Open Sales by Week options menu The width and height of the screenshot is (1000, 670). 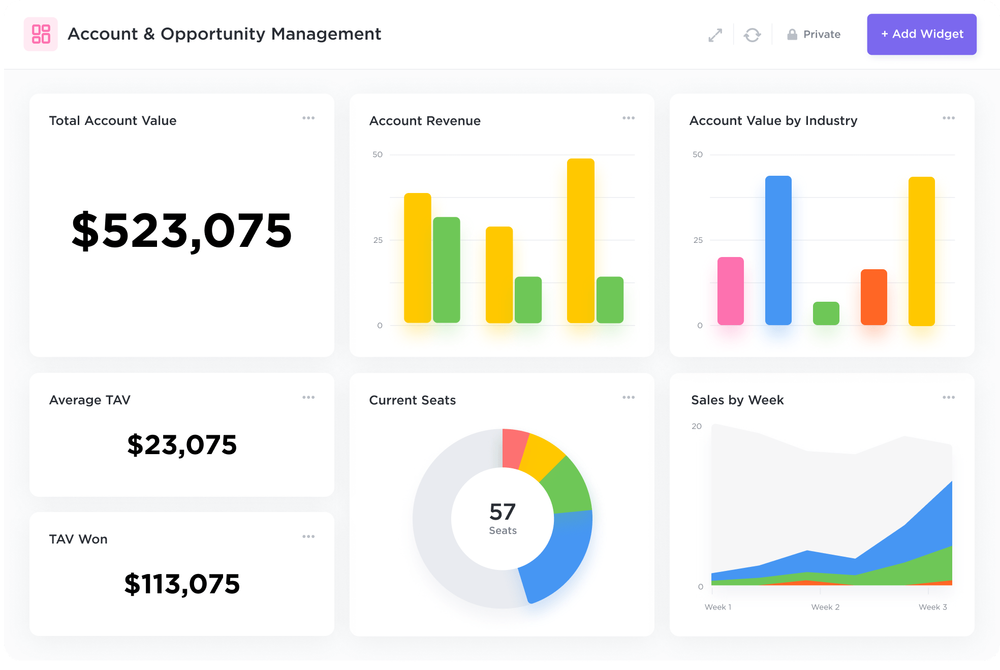pos(948,397)
